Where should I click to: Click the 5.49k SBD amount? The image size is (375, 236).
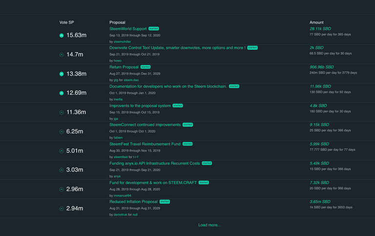point(319,163)
